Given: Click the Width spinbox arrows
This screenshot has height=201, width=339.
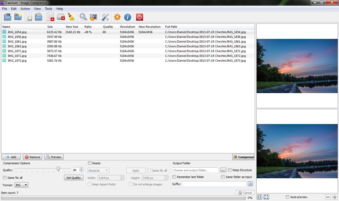Looking at the screenshot, I should coord(122,178).
